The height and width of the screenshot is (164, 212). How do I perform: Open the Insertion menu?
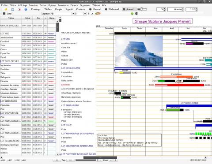tap(33, 5)
